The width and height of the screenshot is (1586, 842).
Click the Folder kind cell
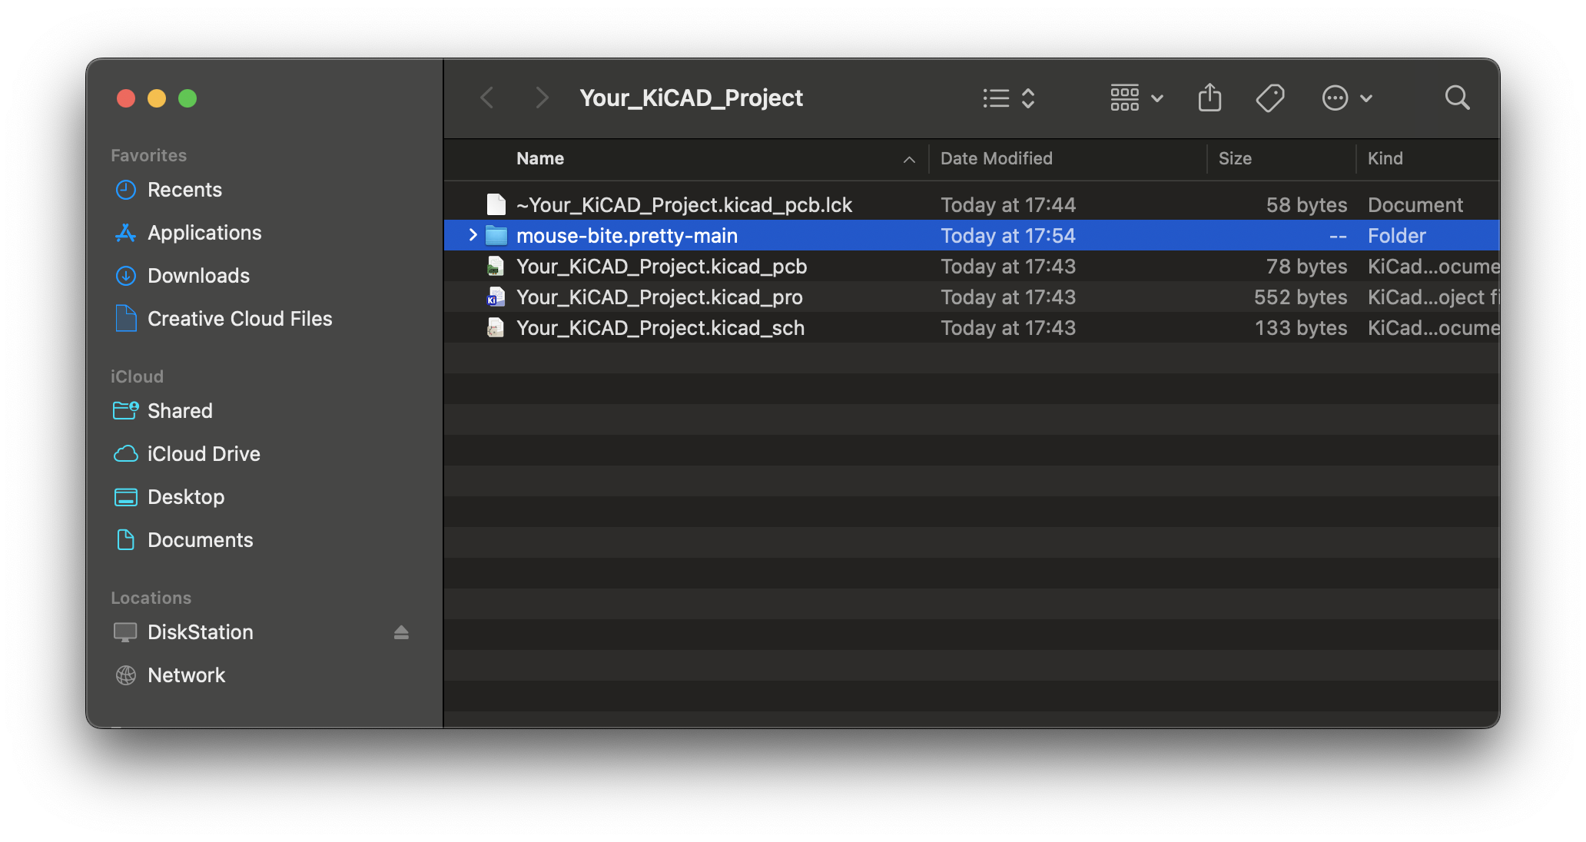[1396, 236]
